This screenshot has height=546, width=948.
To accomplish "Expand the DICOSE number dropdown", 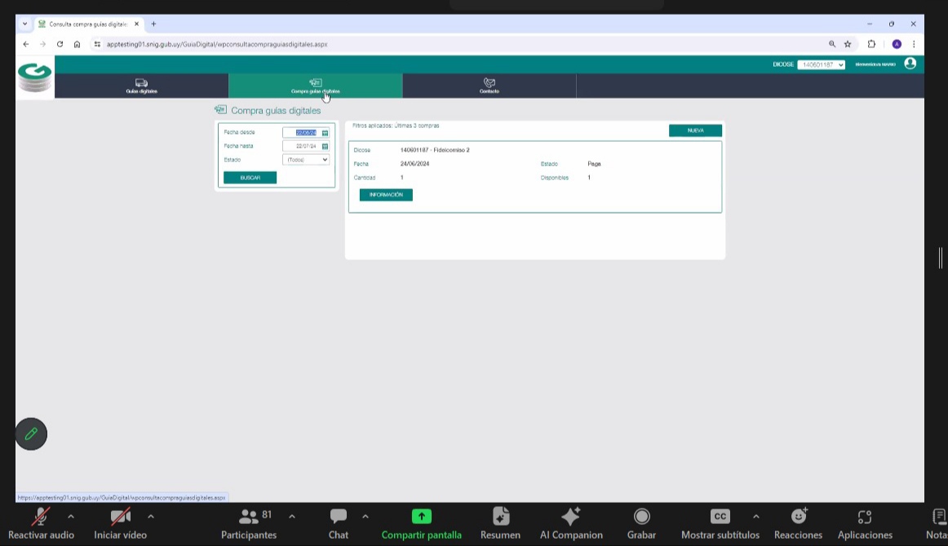I will coord(821,64).
